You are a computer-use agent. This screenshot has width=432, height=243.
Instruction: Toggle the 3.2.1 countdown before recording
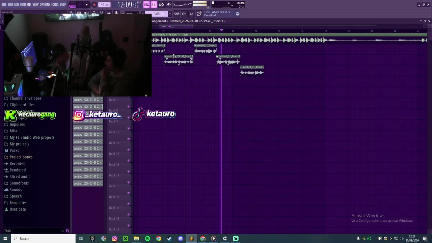pos(154,4)
